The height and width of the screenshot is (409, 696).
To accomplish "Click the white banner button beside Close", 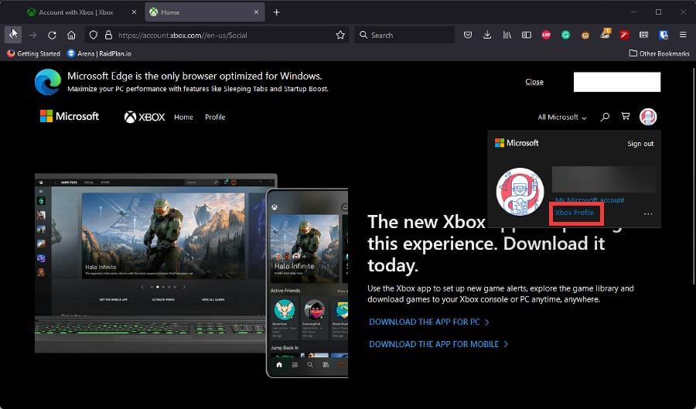I will tap(617, 82).
